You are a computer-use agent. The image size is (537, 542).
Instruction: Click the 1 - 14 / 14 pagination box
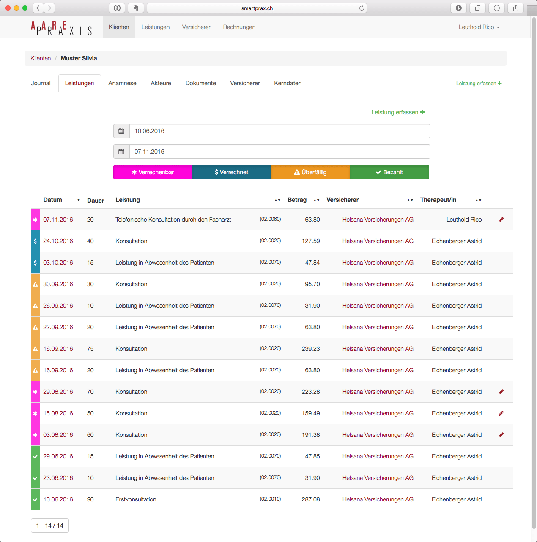(x=50, y=526)
